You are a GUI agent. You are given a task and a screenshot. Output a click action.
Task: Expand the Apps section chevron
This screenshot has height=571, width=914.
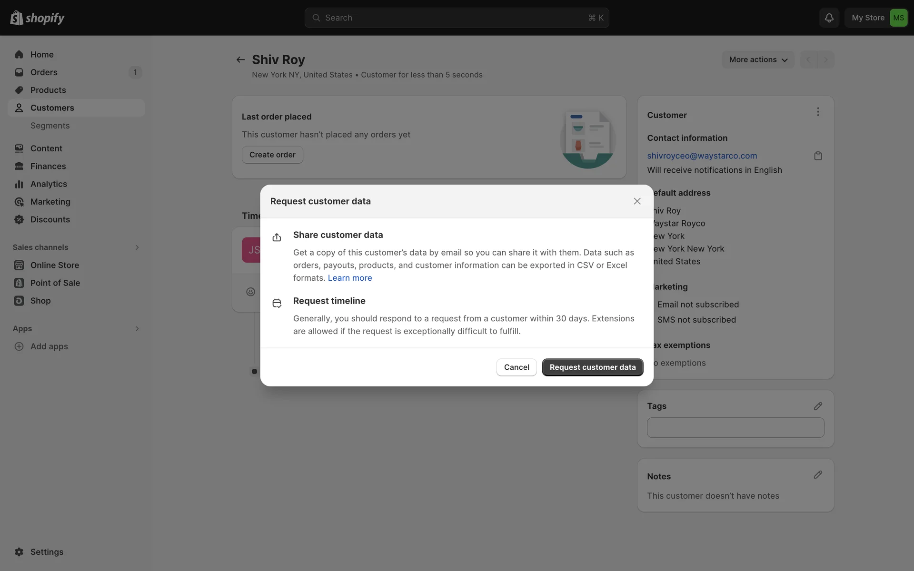click(x=137, y=329)
